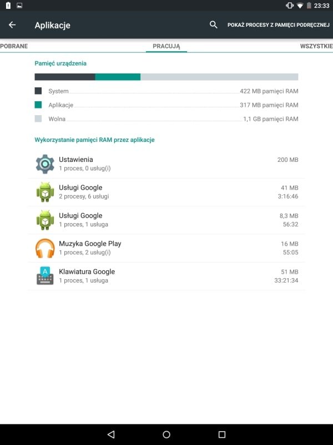This screenshot has height=445, width=333.
Task: Tap the Muzyka Google Play headphones icon
Action: click(x=45, y=248)
